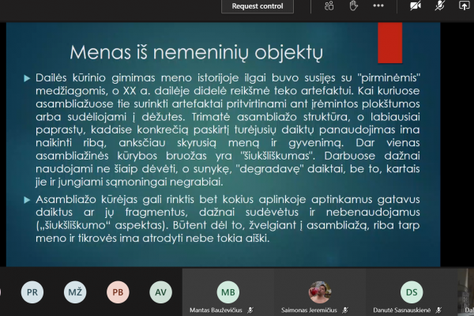
Task: Click the paragraph starting Asambliažo kūrėjas gali
Action: pyautogui.click(x=228, y=219)
